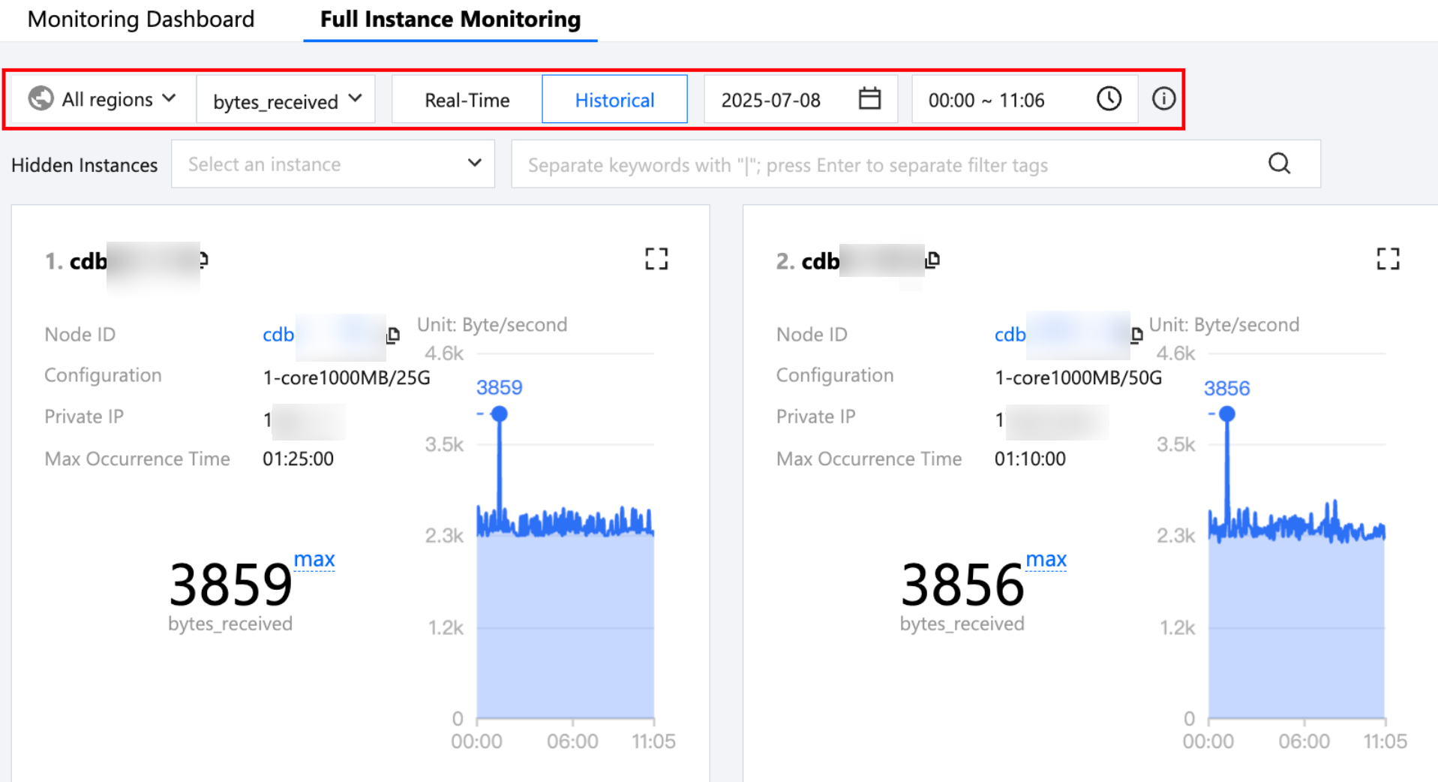
Task: Click the max link for instance 2
Action: click(1046, 560)
